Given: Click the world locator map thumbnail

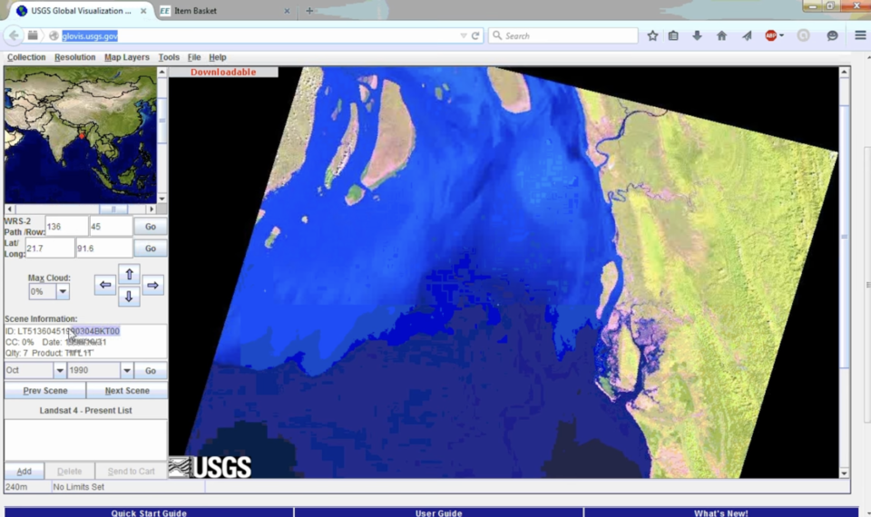Looking at the screenshot, I should tap(81, 135).
